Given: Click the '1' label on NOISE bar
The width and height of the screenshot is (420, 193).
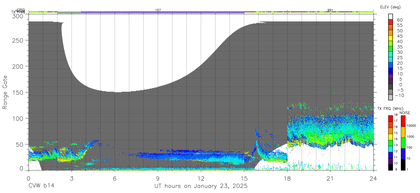Looking at the screenshot, I should pos(408,169).
